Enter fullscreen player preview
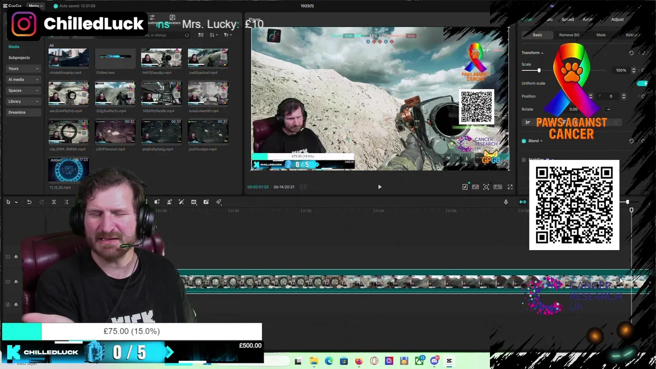Screen dimensions: 656x369 [510, 187]
